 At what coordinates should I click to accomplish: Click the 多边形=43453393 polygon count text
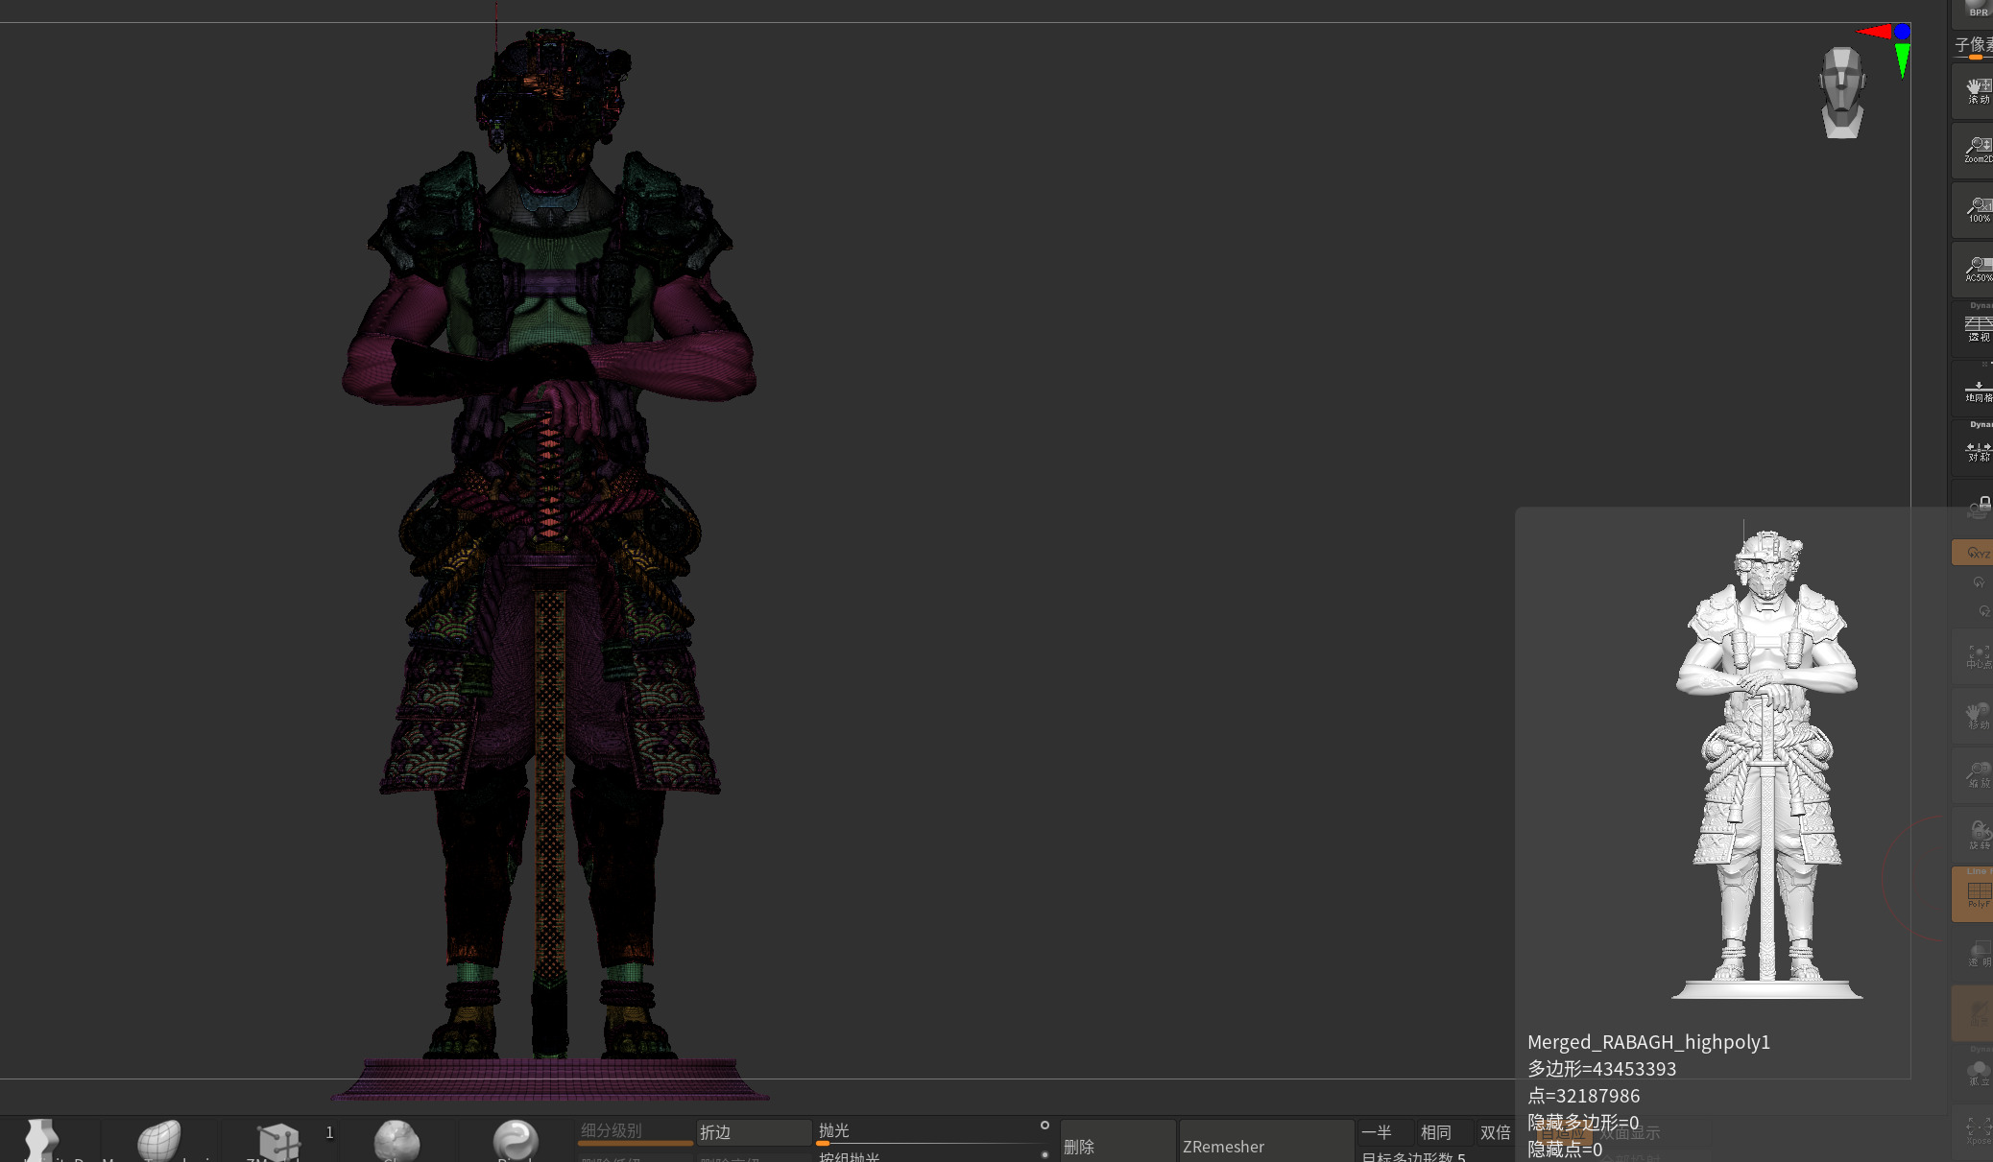(x=1601, y=1069)
